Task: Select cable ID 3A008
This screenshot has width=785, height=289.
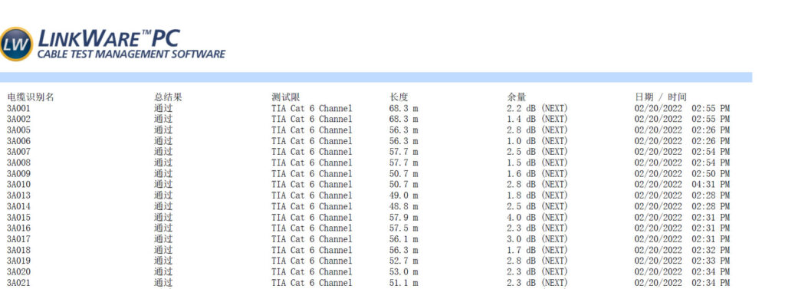Action: (x=18, y=163)
